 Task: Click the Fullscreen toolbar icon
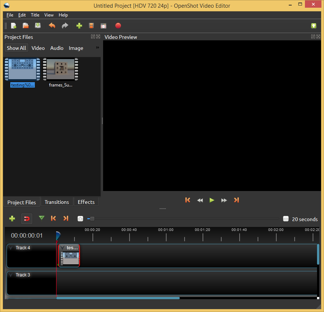click(x=103, y=26)
